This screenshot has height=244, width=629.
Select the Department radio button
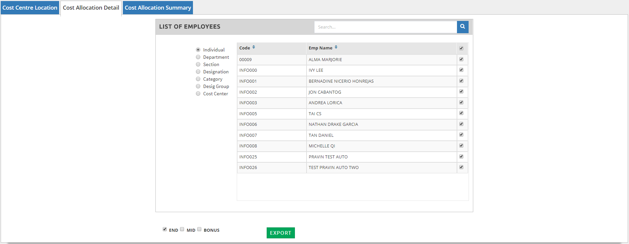[198, 57]
